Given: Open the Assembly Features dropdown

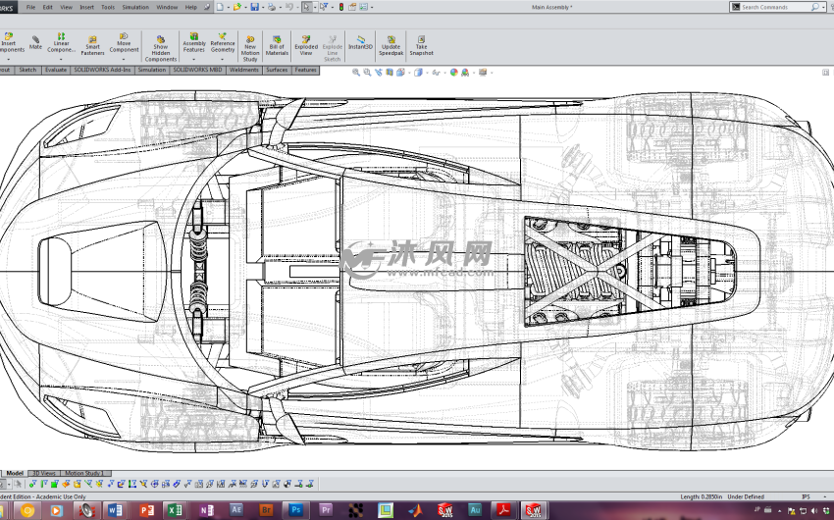Looking at the screenshot, I should [194, 58].
